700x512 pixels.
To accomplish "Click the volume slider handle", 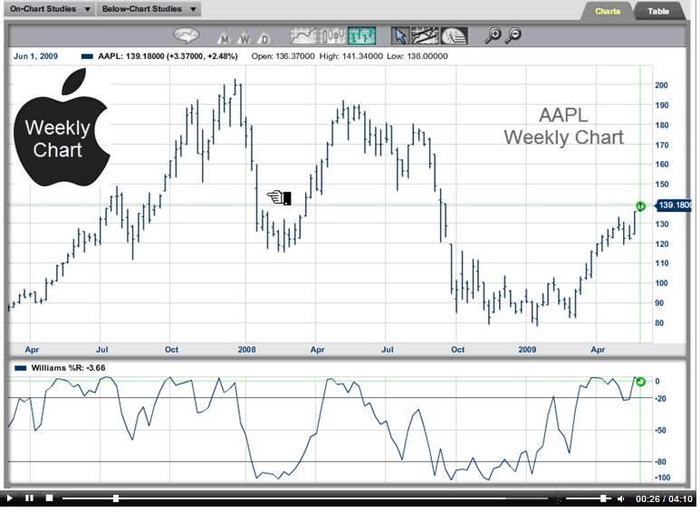I will point(603,498).
